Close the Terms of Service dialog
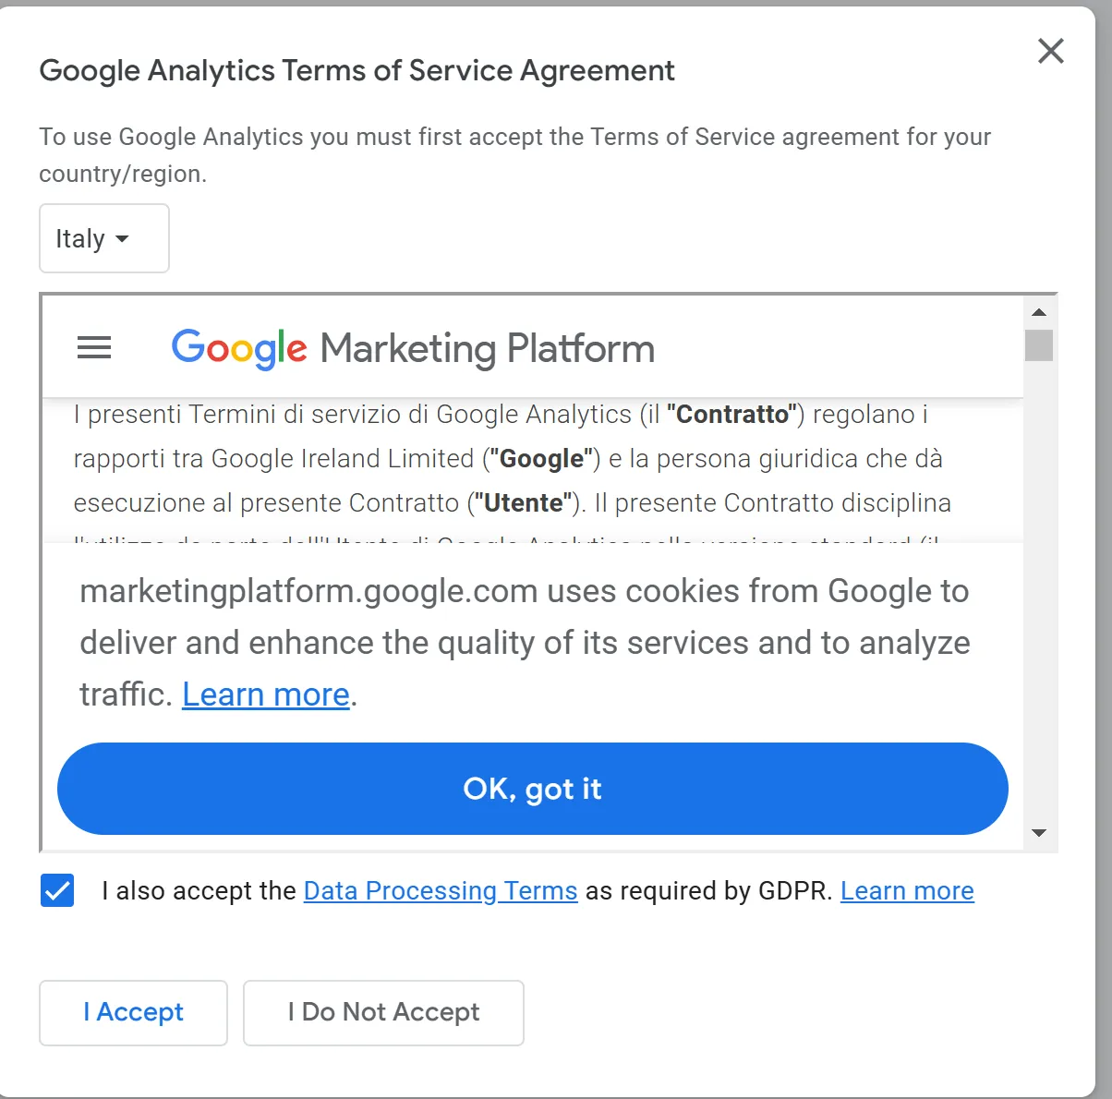The image size is (1112, 1099). click(x=1051, y=51)
